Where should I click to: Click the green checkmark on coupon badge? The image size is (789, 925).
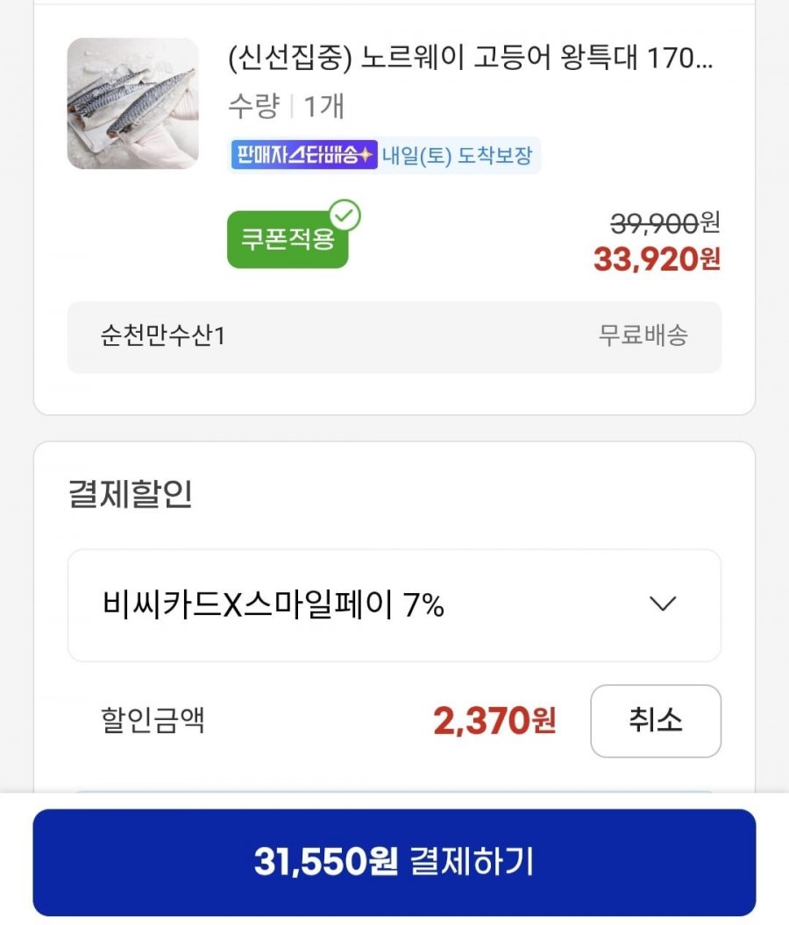pos(347,215)
